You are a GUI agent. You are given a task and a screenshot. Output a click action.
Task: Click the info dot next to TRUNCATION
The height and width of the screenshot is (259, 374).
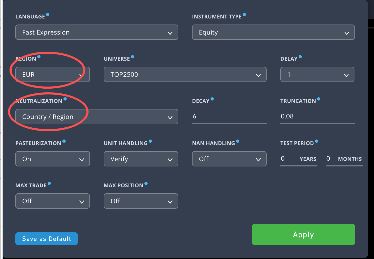tap(319, 99)
